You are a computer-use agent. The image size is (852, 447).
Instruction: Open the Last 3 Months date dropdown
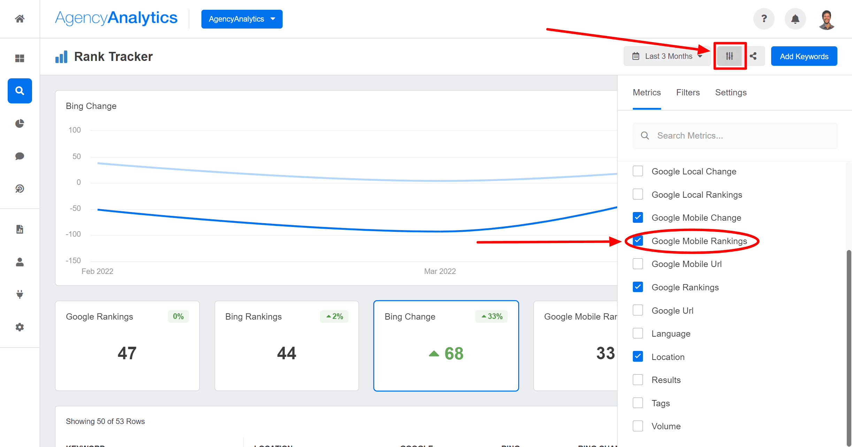[x=667, y=56]
